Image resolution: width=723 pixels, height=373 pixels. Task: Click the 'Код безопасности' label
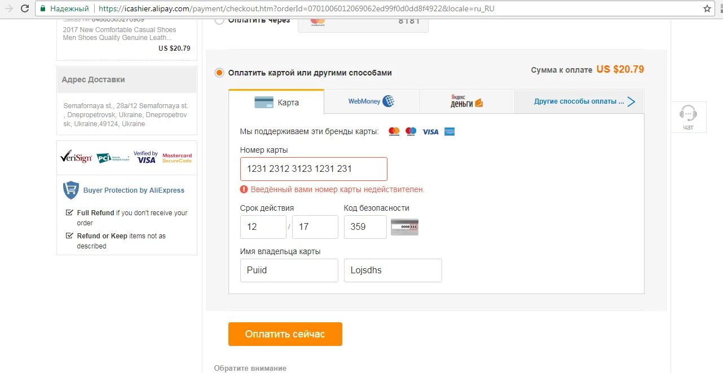(x=377, y=208)
